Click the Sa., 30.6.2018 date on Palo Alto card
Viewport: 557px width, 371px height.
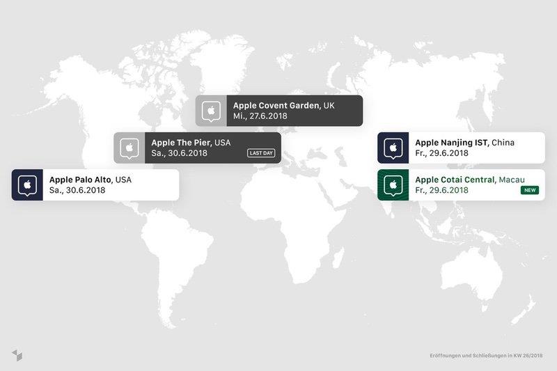[77, 190]
